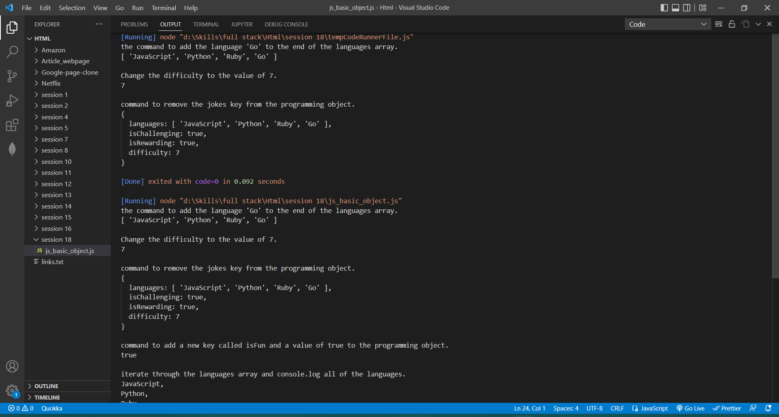Viewport: 779px width, 417px height.
Task: Change end of line sequence CRLF
Action: point(617,408)
